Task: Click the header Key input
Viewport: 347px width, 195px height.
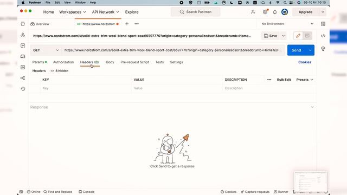Action: (x=86, y=88)
